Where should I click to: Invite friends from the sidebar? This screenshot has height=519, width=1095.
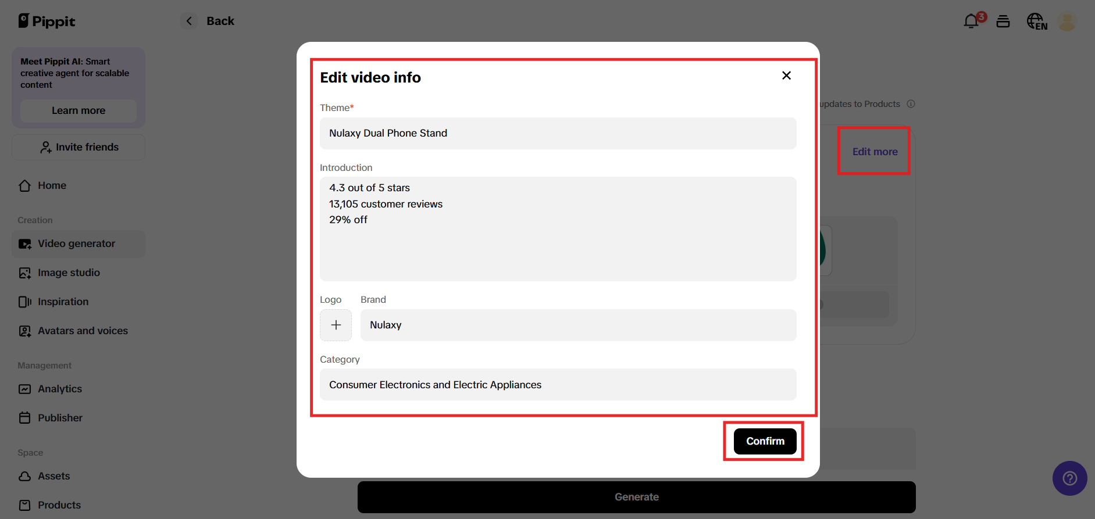79,147
